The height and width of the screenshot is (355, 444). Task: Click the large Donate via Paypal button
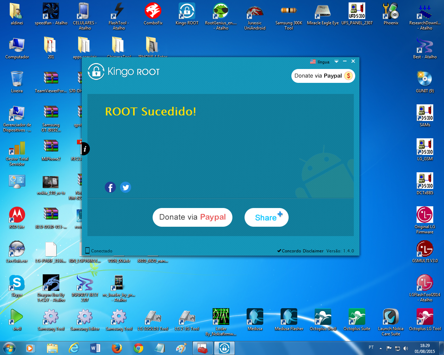coord(193,217)
